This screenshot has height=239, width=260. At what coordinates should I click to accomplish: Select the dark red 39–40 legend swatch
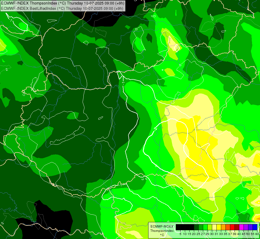click(x=237, y=227)
